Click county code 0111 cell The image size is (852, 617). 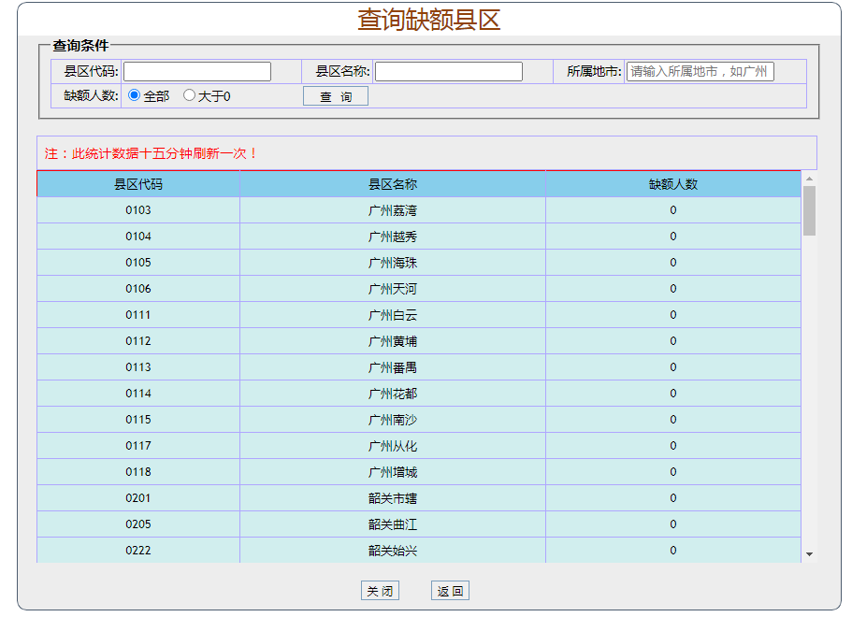point(138,315)
